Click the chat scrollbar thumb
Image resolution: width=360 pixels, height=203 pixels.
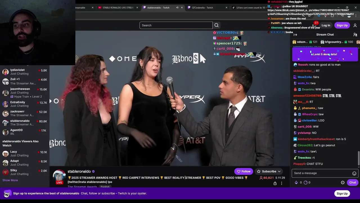(359, 158)
